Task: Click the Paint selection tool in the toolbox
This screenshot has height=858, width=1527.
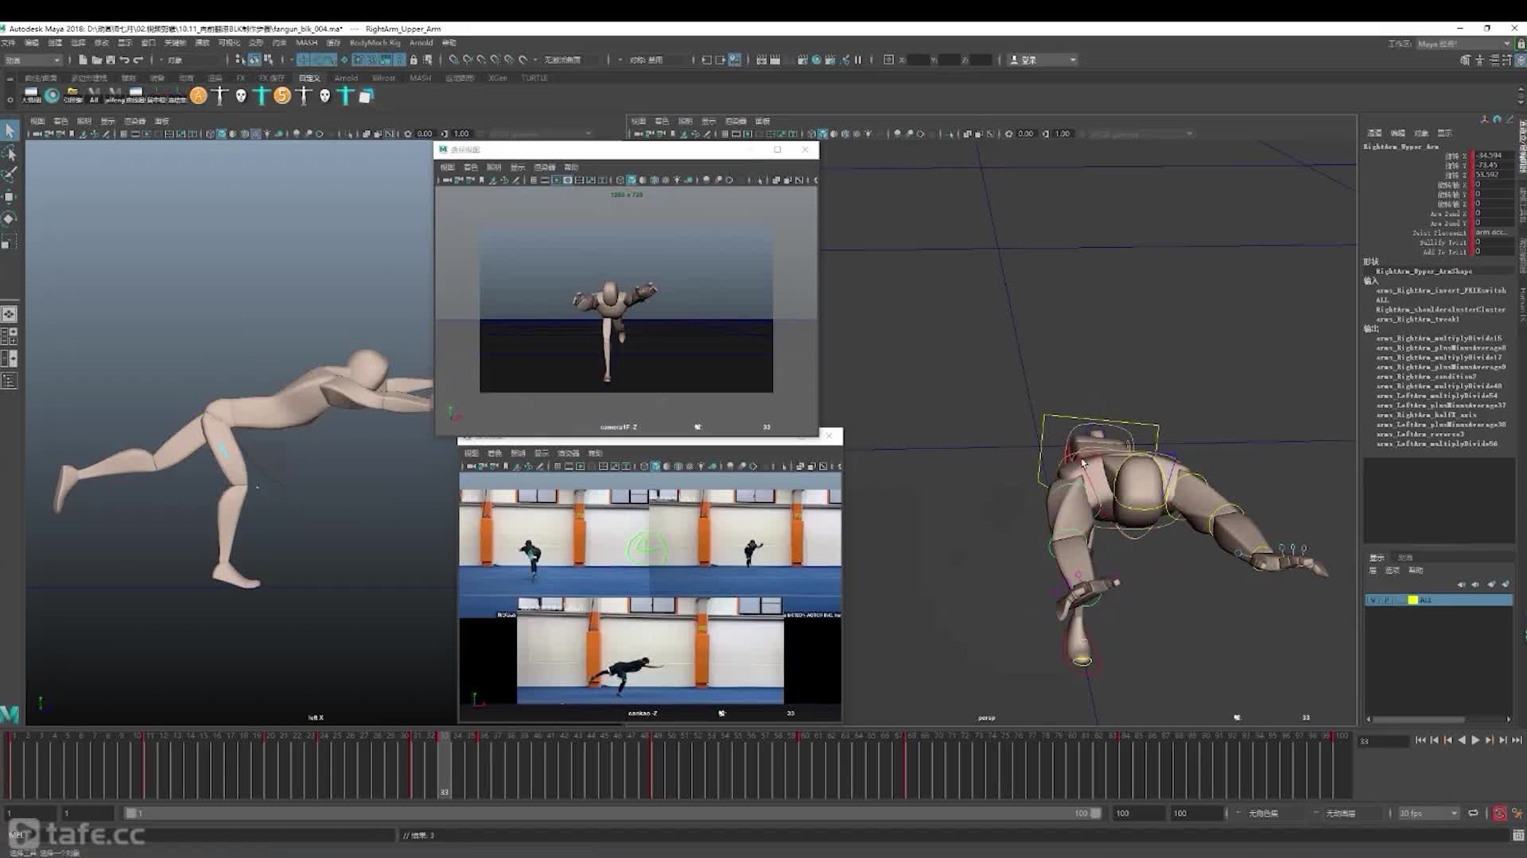Action: point(10,175)
